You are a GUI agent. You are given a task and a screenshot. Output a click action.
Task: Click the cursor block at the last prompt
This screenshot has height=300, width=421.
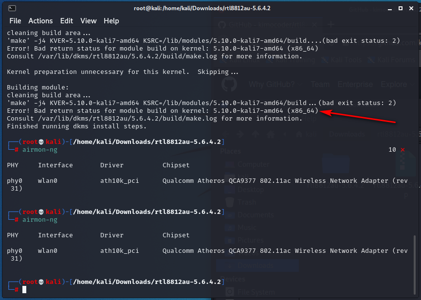[x=24, y=290]
